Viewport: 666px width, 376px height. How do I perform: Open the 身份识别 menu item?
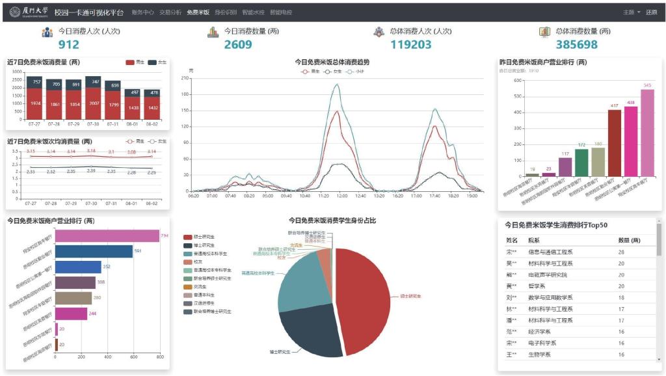coord(226,12)
